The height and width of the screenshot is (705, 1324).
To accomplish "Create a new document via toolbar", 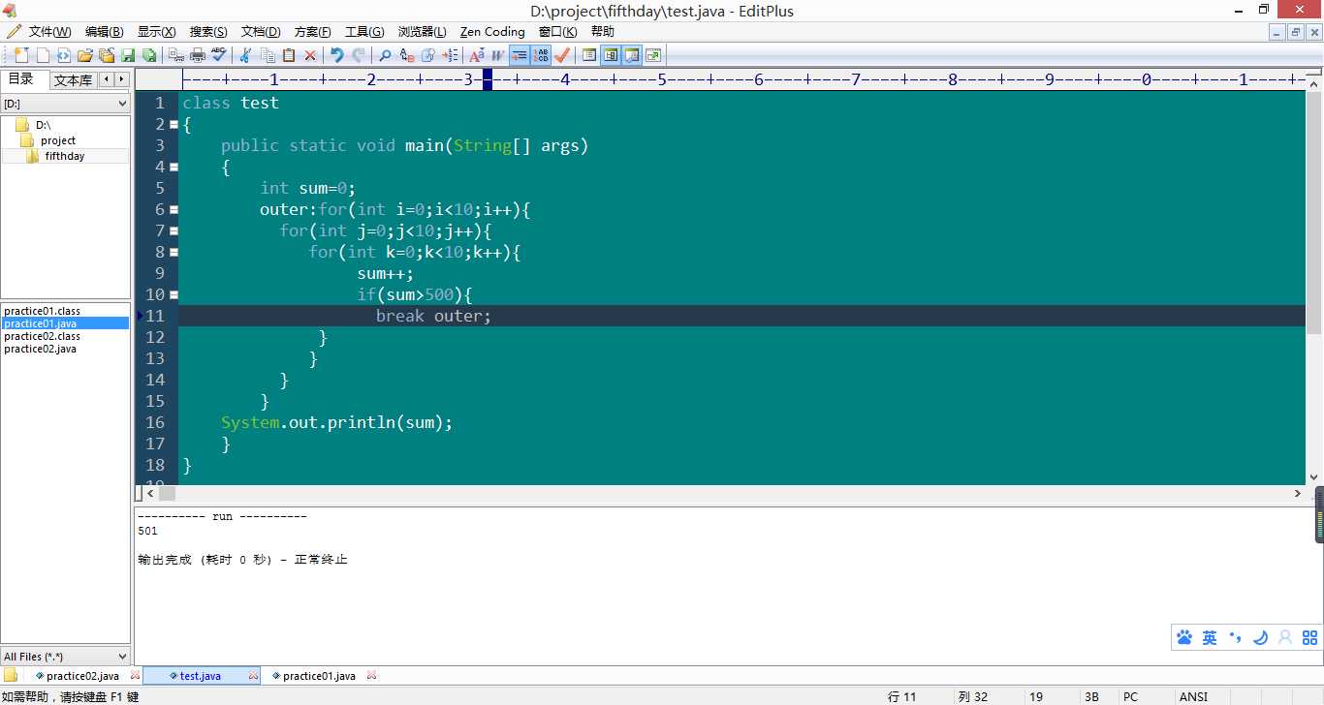I will click(20, 55).
